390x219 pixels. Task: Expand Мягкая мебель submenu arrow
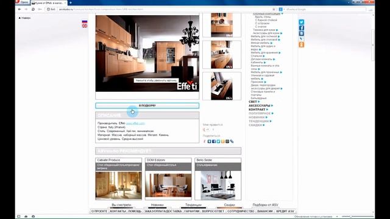[x=271, y=43]
